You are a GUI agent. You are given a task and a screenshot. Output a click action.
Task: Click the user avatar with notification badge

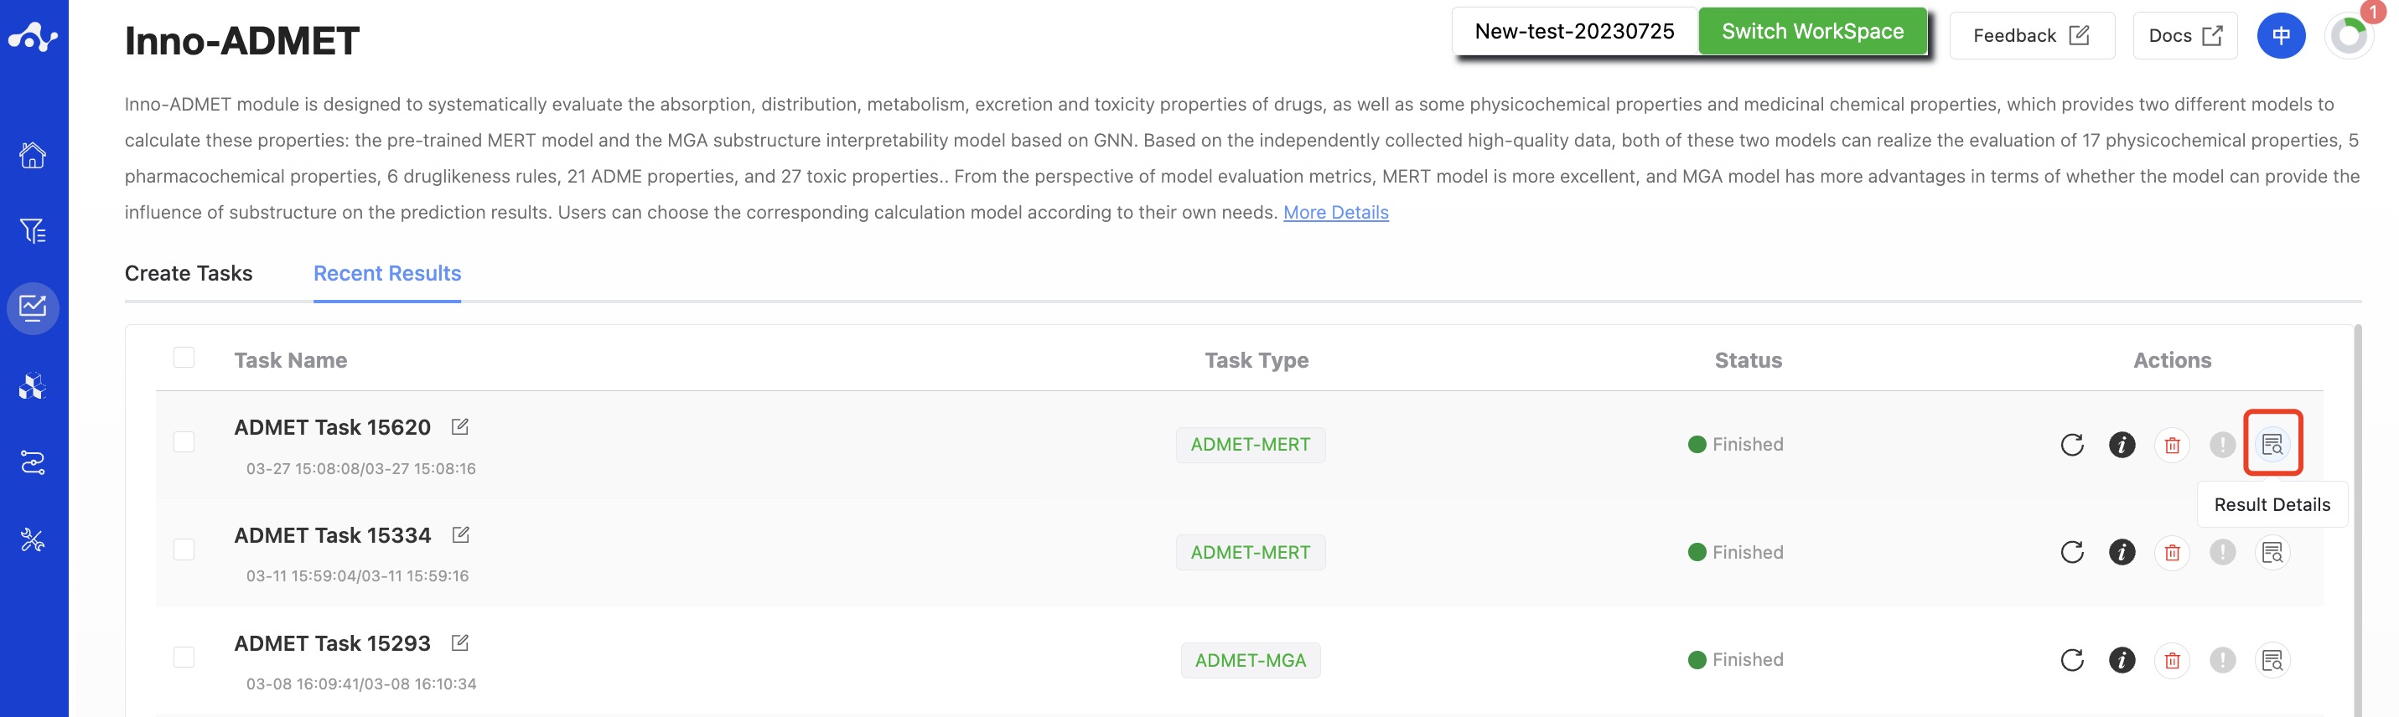pos(2349,35)
